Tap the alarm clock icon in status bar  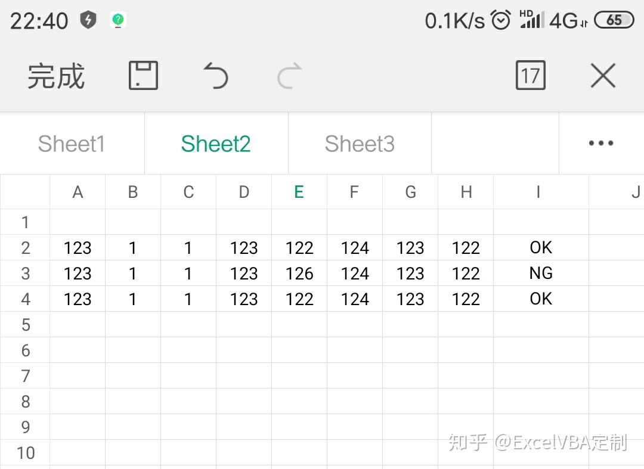(x=501, y=20)
